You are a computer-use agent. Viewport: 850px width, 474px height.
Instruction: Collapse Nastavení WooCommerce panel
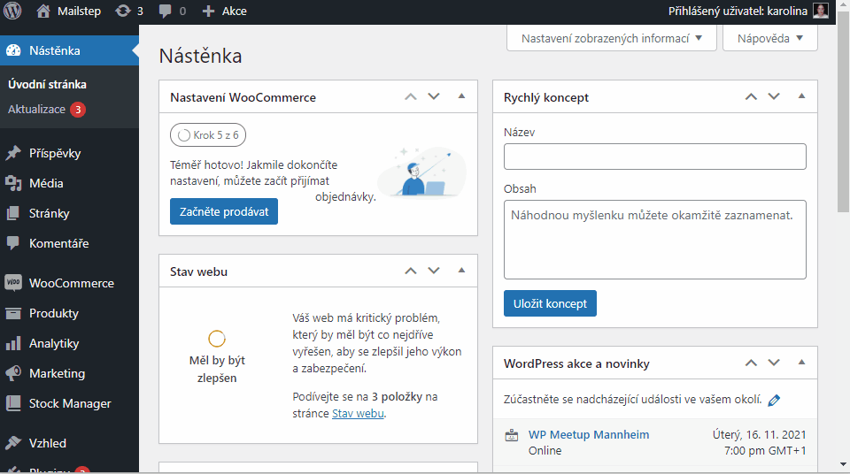(x=462, y=96)
